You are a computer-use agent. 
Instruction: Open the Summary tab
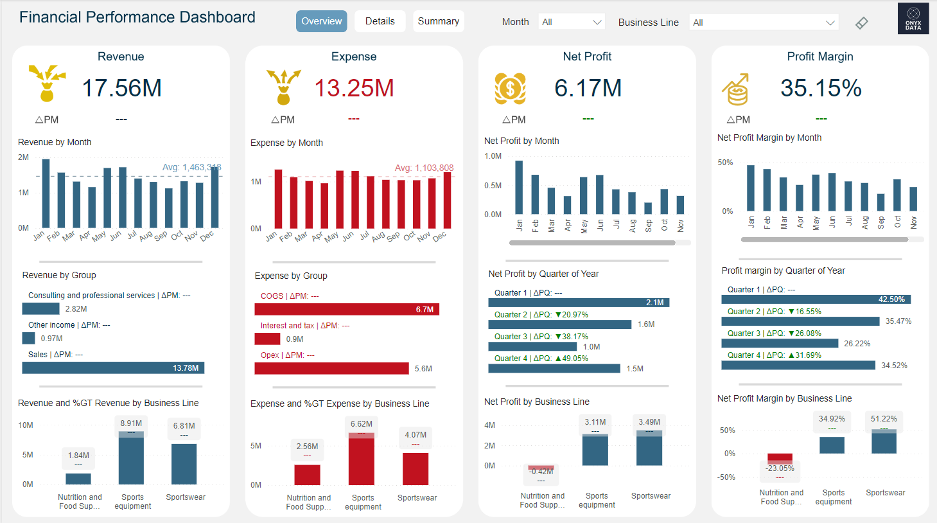click(x=438, y=21)
